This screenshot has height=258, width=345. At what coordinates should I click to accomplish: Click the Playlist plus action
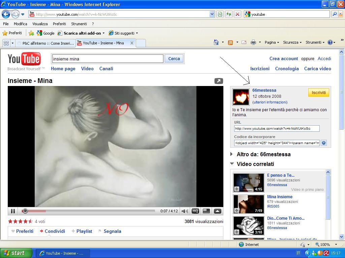pyautogui.click(x=82, y=231)
